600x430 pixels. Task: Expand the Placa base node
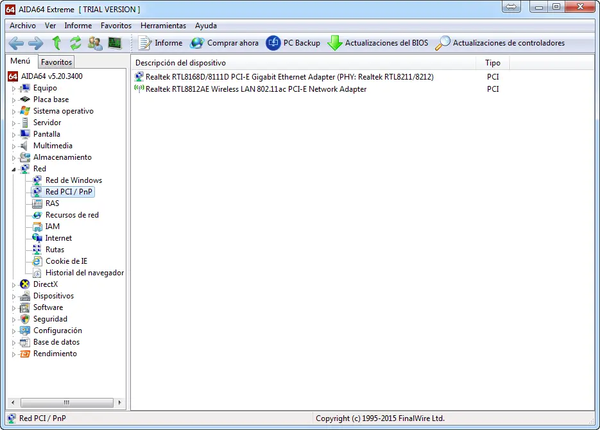pyautogui.click(x=13, y=100)
